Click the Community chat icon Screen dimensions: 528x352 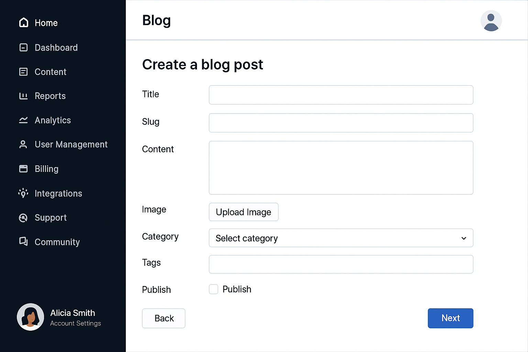point(23,242)
